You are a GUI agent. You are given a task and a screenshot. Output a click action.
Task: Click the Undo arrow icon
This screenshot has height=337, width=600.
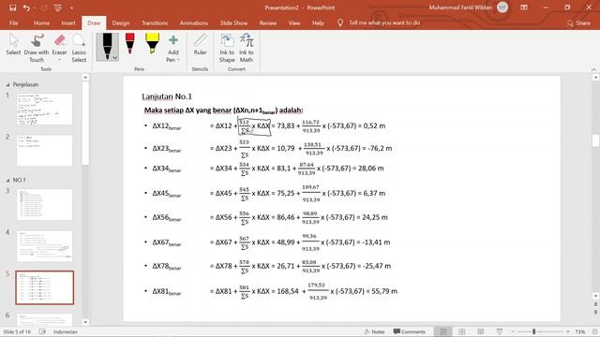click(26, 7)
